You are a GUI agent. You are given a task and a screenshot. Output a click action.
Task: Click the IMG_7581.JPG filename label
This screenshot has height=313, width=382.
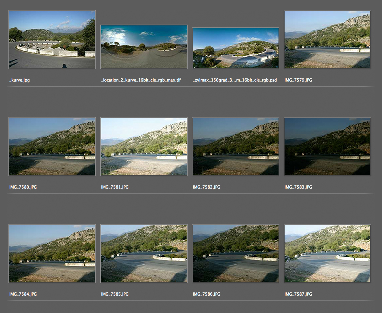coord(115,187)
